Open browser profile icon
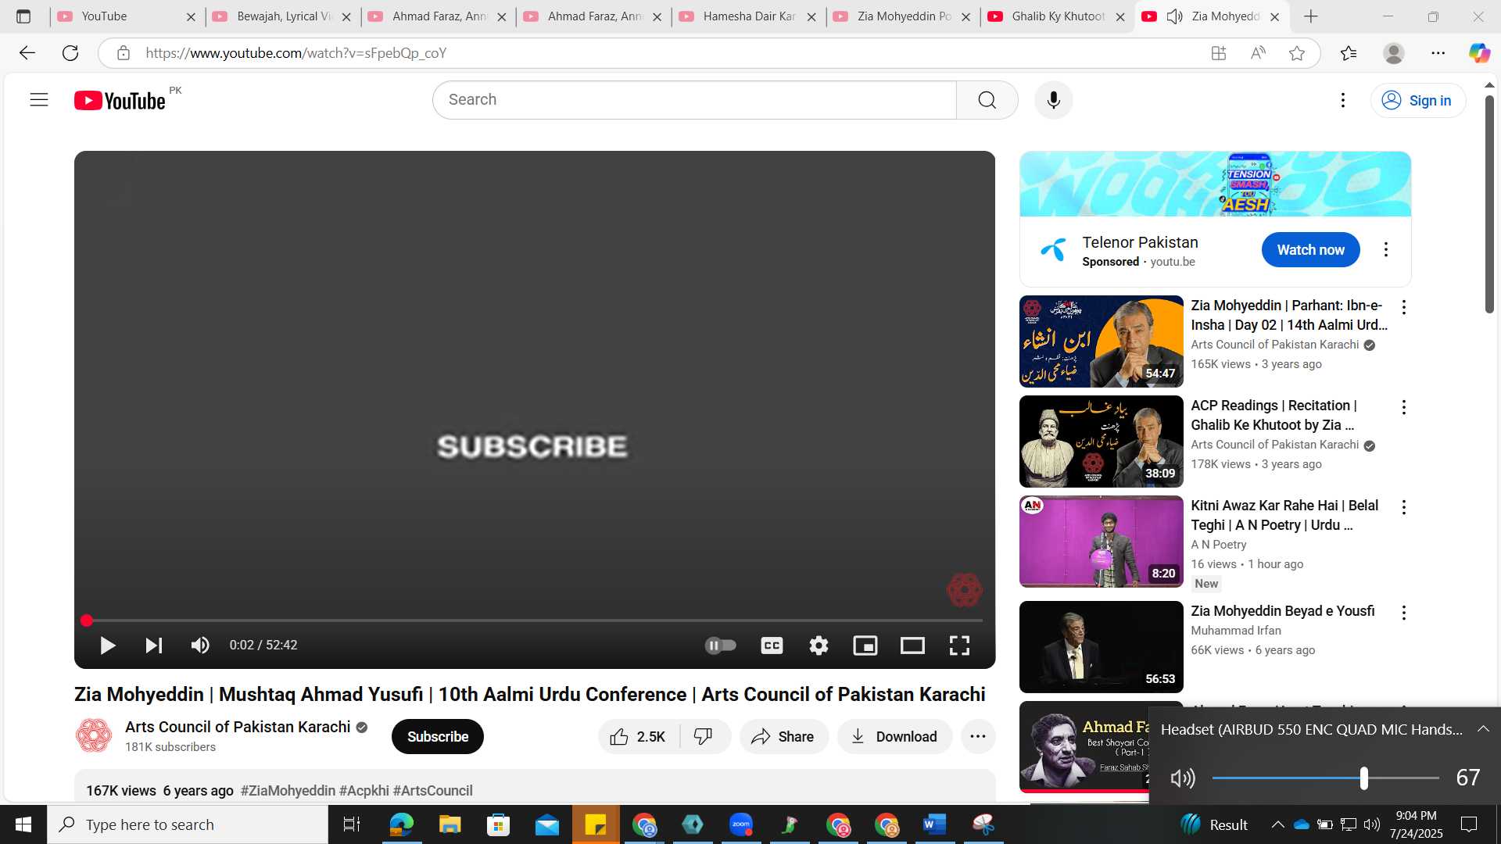 tap(1394, 53)
